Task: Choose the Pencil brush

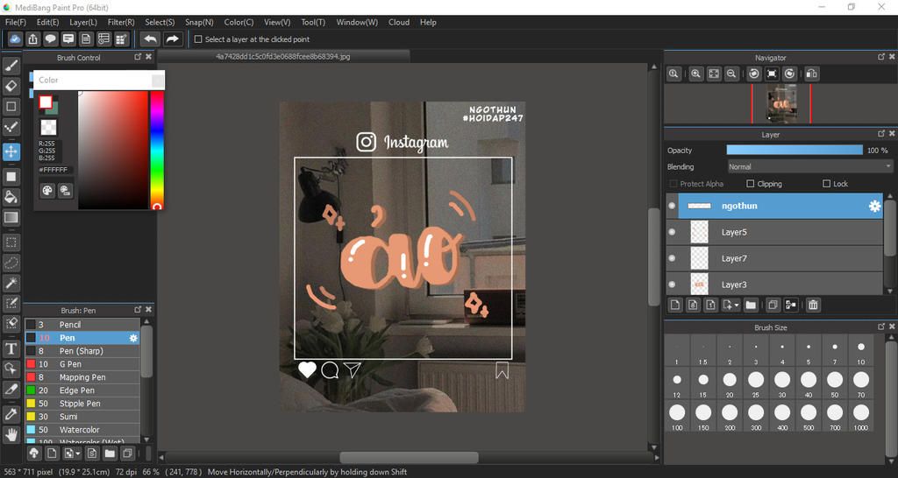Action: click(x=82, y=325)
